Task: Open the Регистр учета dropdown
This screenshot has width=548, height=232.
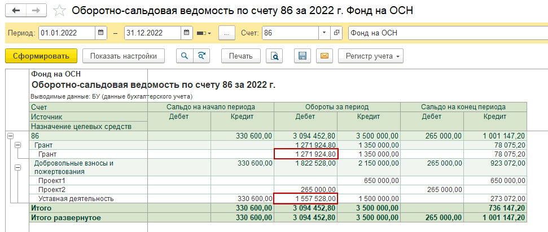Action: click(370, 56)
